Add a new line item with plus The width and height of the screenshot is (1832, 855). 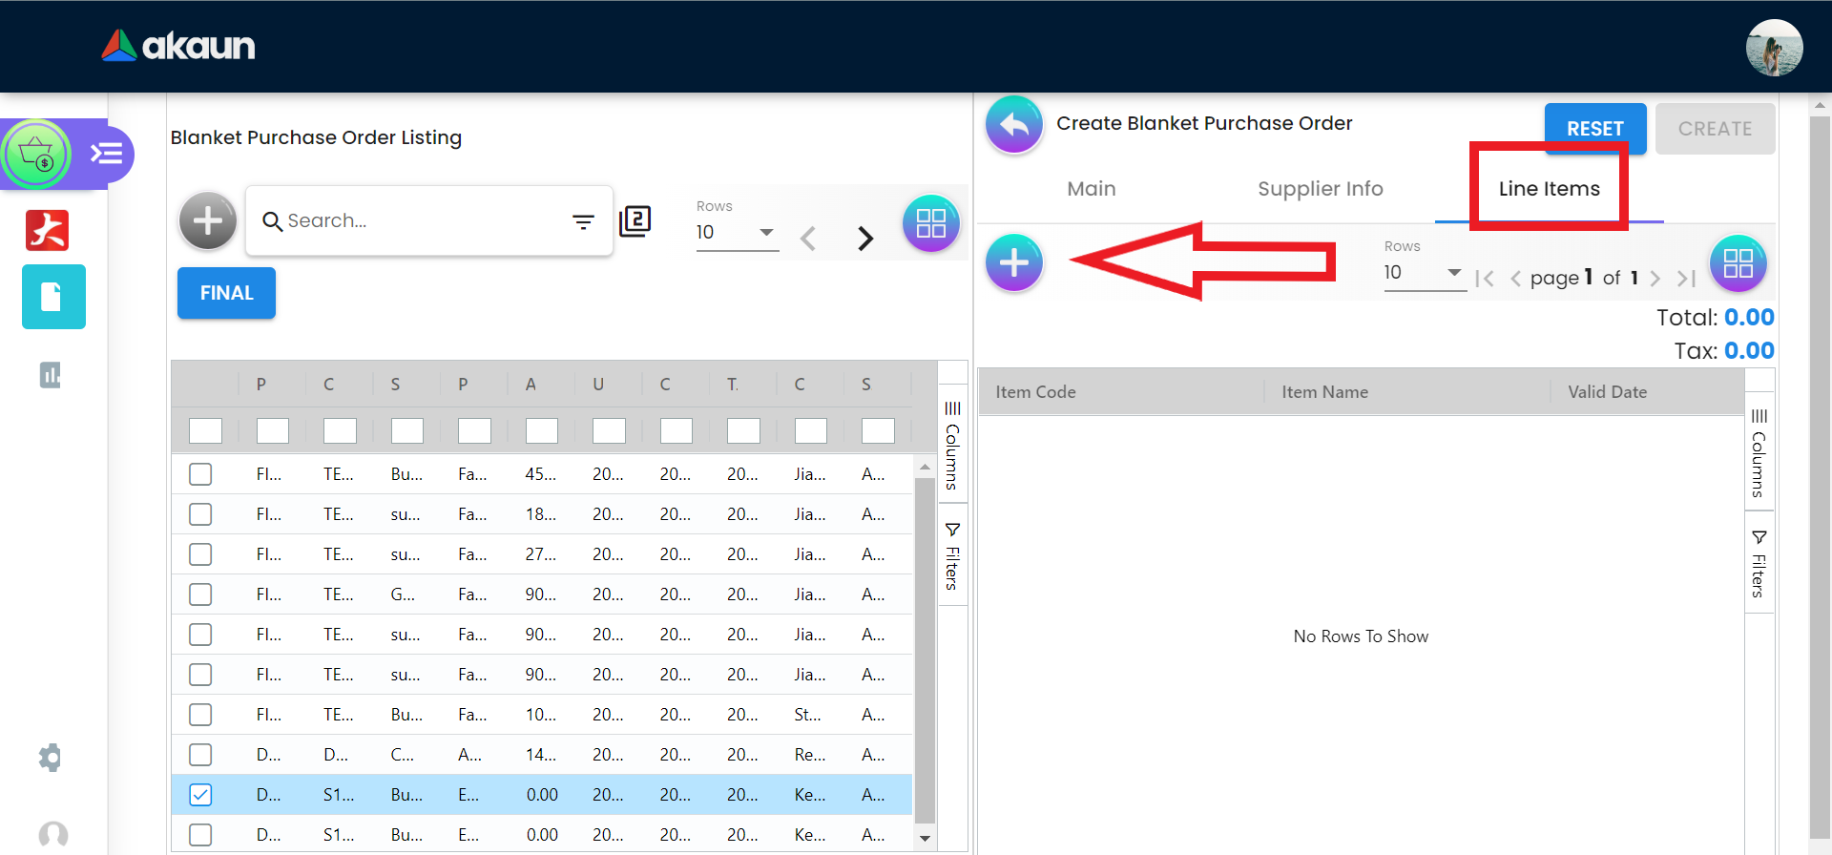pyautogui.click(x=1014, y=262)
